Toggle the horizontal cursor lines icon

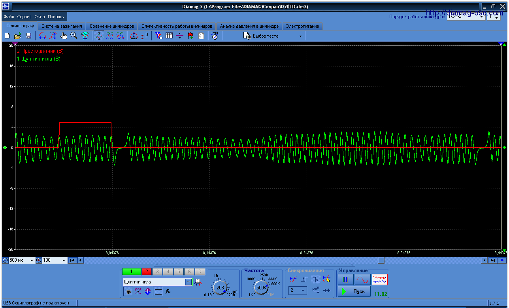pos(180,36)
